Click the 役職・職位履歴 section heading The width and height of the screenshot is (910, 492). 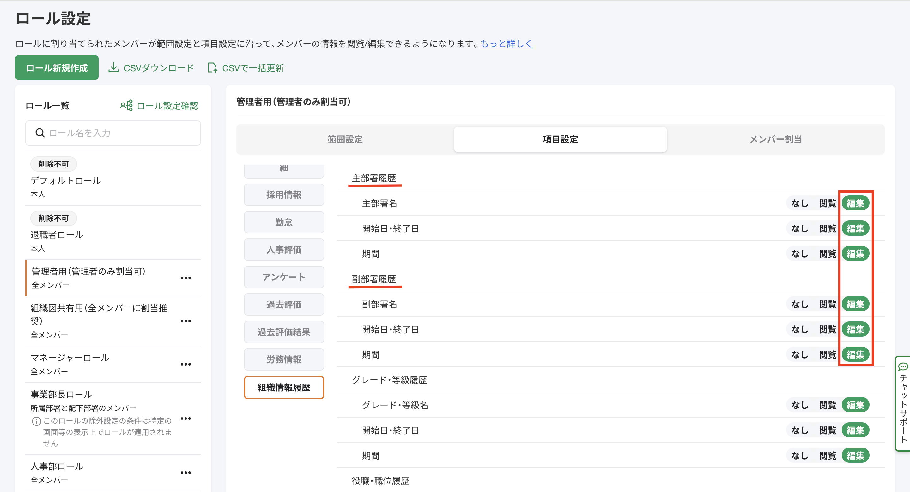pos(380,481)
